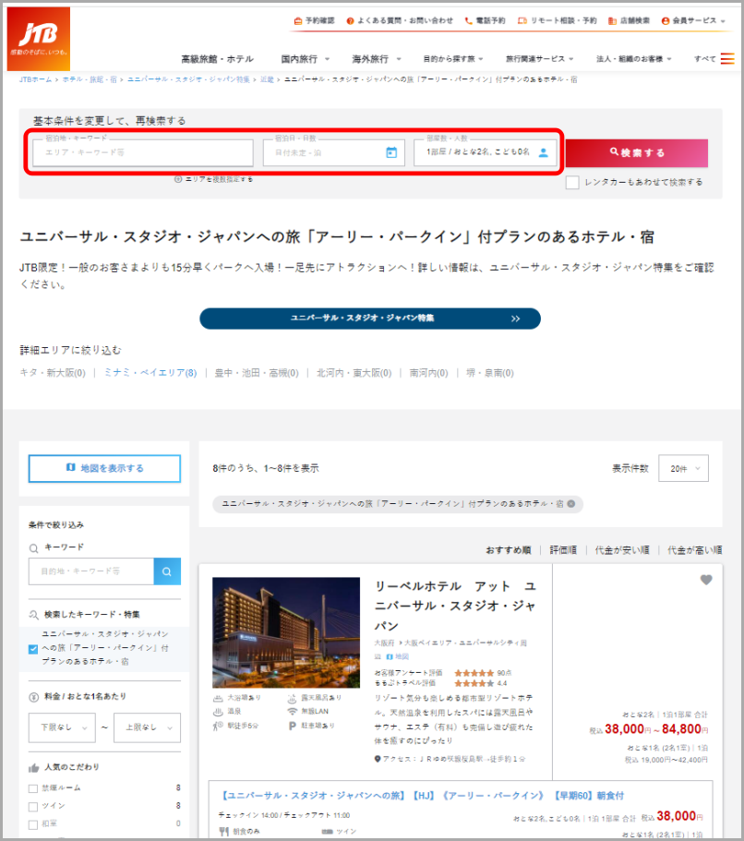This screenshot has height=841, width=744.
Task: Click エリアを複数指定する link
Action: (214, 179)
